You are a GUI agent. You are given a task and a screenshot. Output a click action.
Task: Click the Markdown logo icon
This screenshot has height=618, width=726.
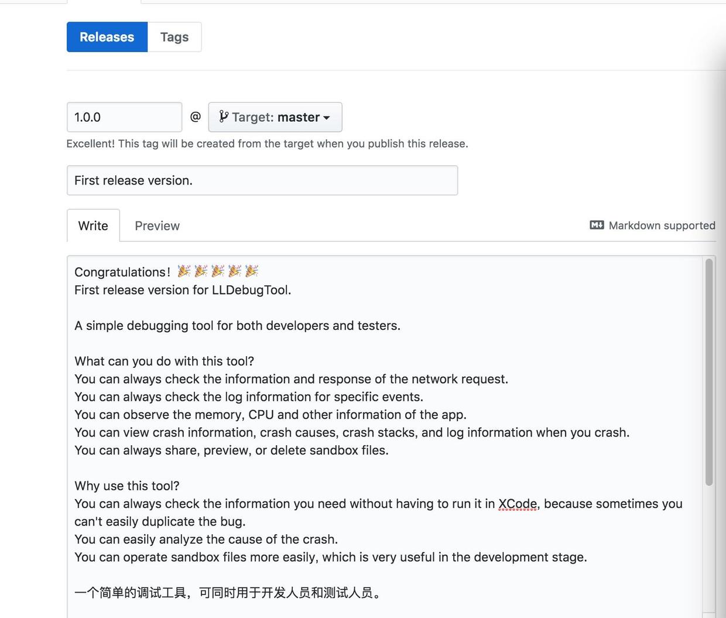[x=597, y=225]
